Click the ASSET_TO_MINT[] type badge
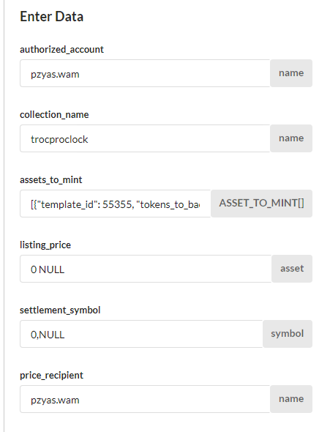 tap(261, 204)
